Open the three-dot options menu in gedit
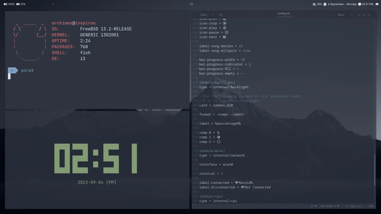Viewport: 381px width, 214px height. point(352,15)
